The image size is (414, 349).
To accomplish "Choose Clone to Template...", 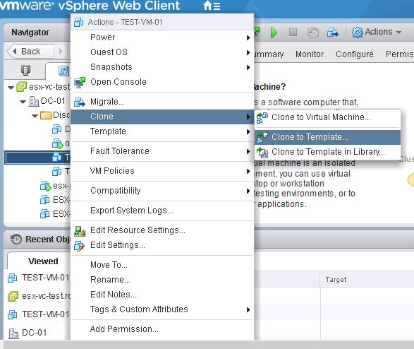I will 328,137.
